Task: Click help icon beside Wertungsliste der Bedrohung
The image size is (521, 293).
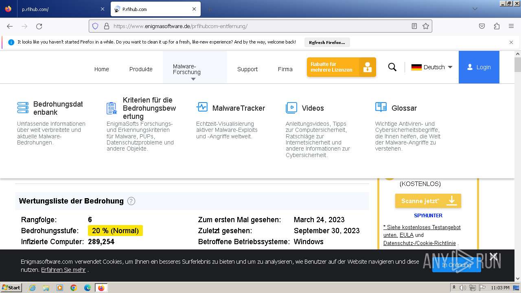Action: [131, 201]
